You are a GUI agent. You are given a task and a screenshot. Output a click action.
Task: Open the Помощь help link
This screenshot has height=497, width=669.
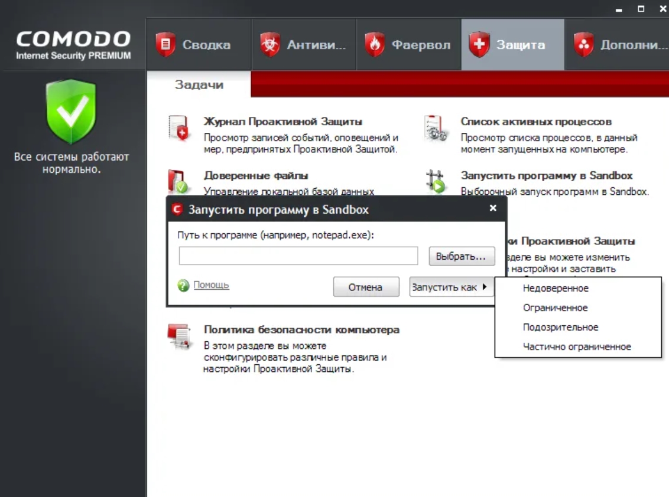coord(211,285)
